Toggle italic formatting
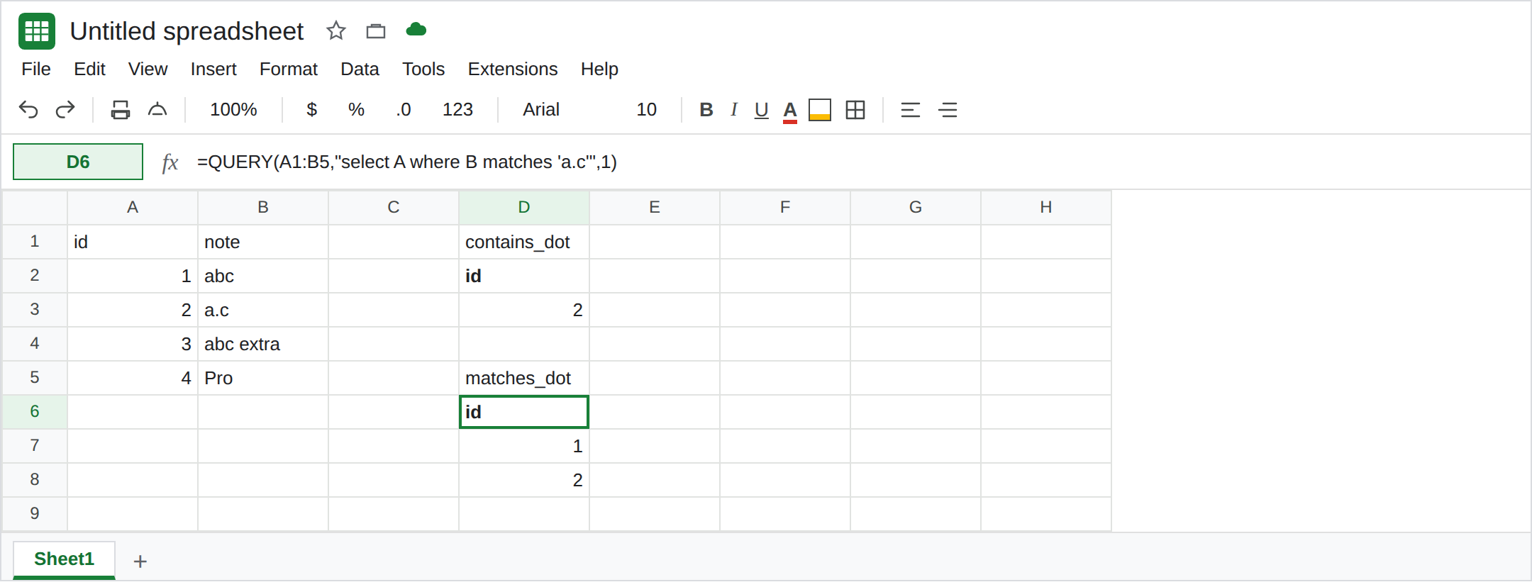 pos(734,110)
